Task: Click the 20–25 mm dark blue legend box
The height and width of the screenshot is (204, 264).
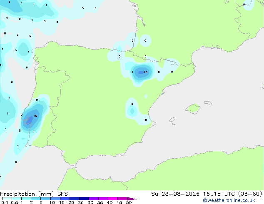Action: [x=75, y=199]
